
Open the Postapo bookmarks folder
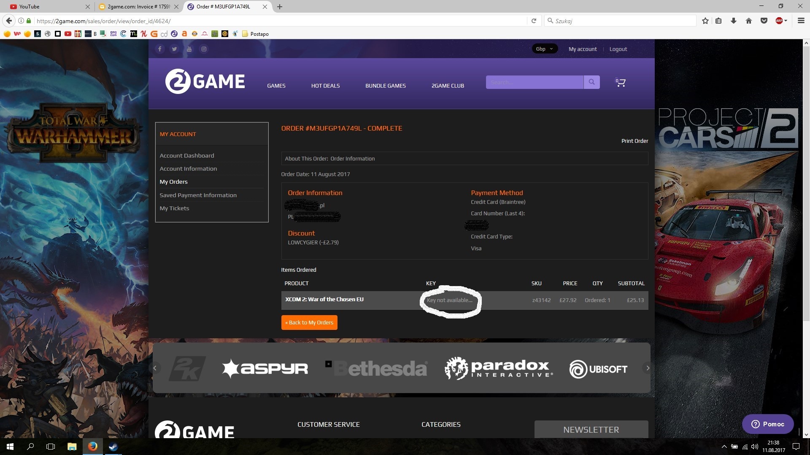[x=255, y=34]
